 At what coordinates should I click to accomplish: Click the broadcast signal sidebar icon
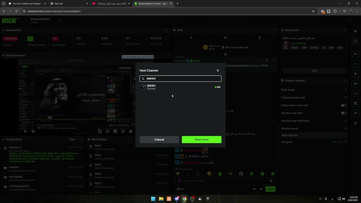point(355,93)
